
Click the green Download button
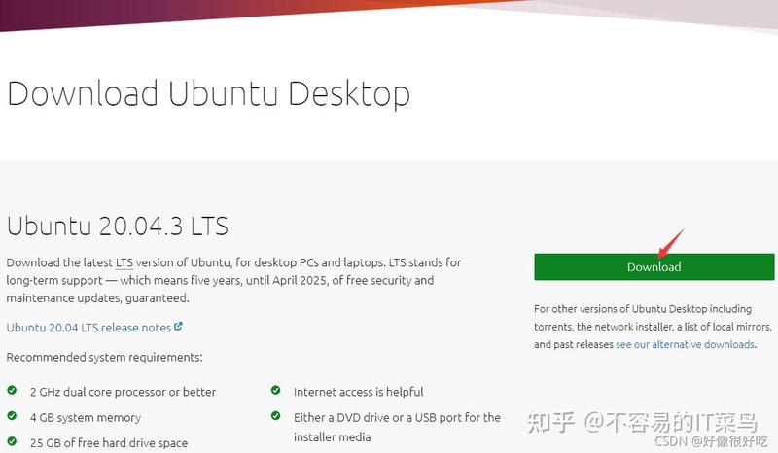click(x=654, y=267)
